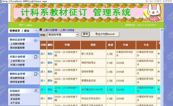
Task: Collapse the sidebar with the double-arrow icon
Action: click(37, 31)
